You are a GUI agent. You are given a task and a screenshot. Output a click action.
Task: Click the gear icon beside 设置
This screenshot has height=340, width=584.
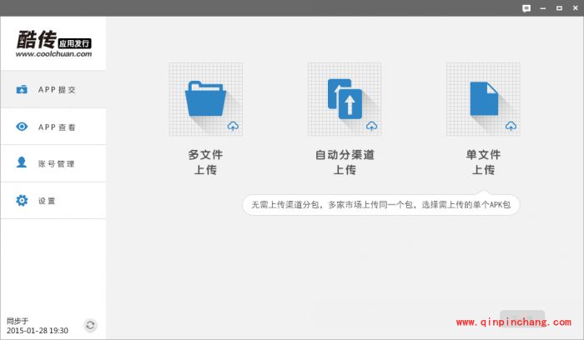coord(22,201)
